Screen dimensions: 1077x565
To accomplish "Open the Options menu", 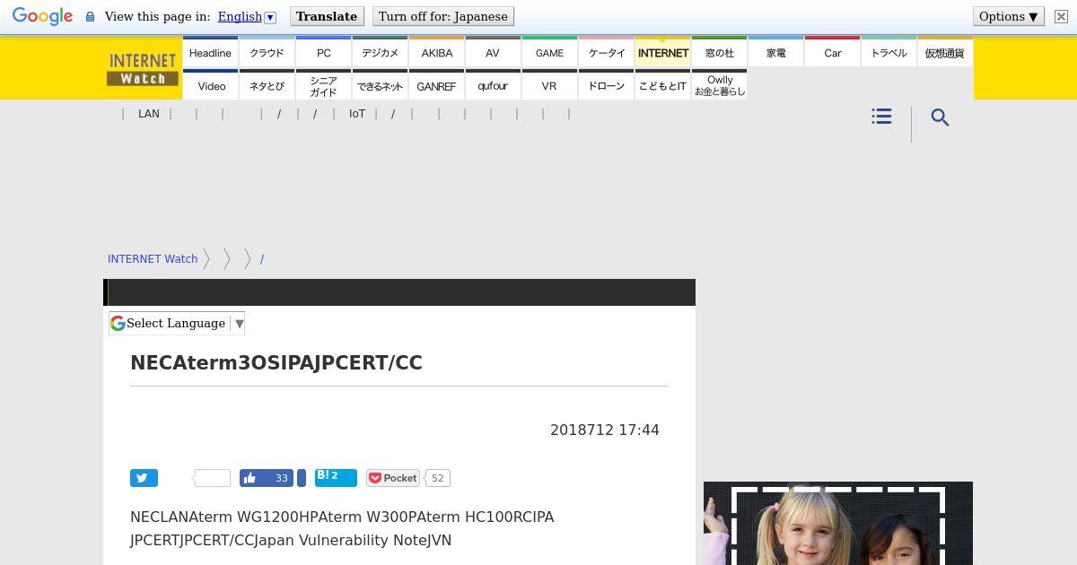I will [x=1009, y=17].
